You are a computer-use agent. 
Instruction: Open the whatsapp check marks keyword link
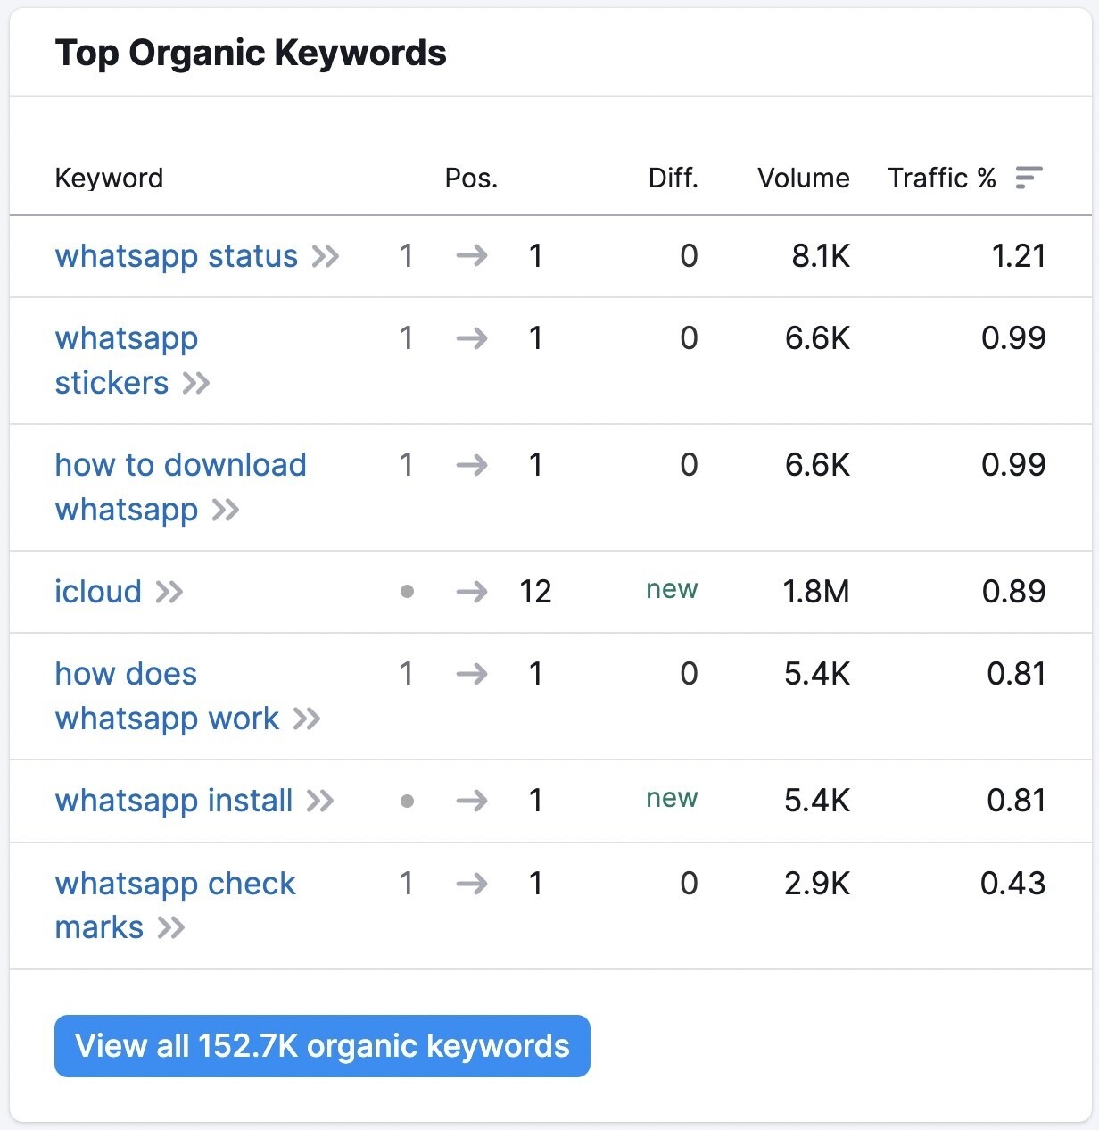tap(176, 905)
